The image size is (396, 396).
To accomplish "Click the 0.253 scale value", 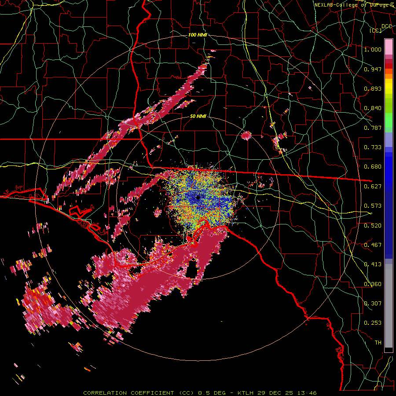I will 373,323.
